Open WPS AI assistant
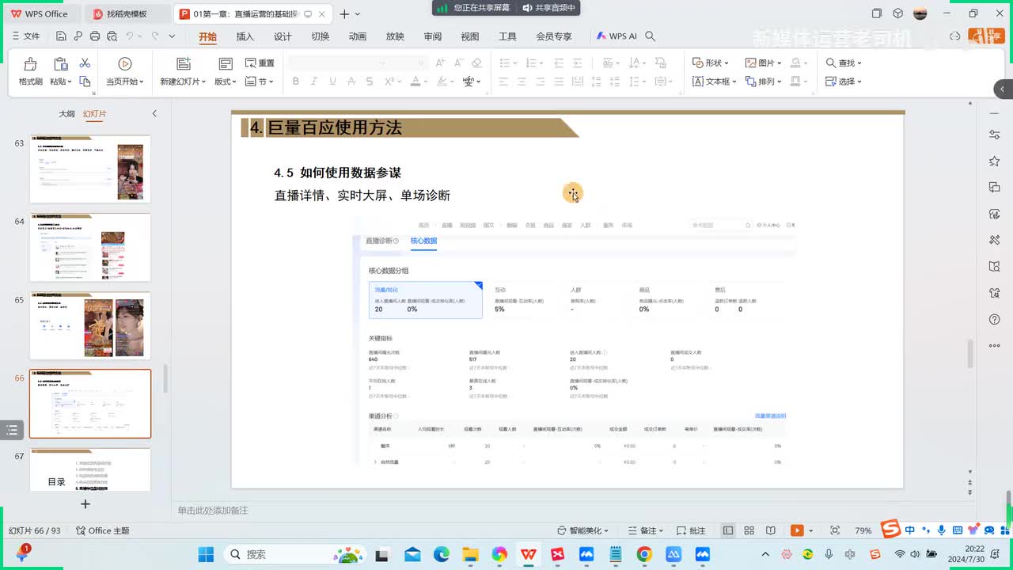This screenshot has width=1013, height=570. coord(617,36)
